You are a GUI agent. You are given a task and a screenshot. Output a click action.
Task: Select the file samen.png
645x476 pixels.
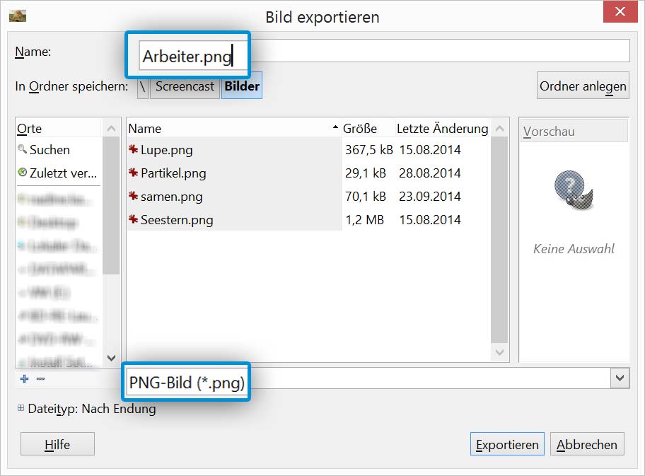(172, 197)
